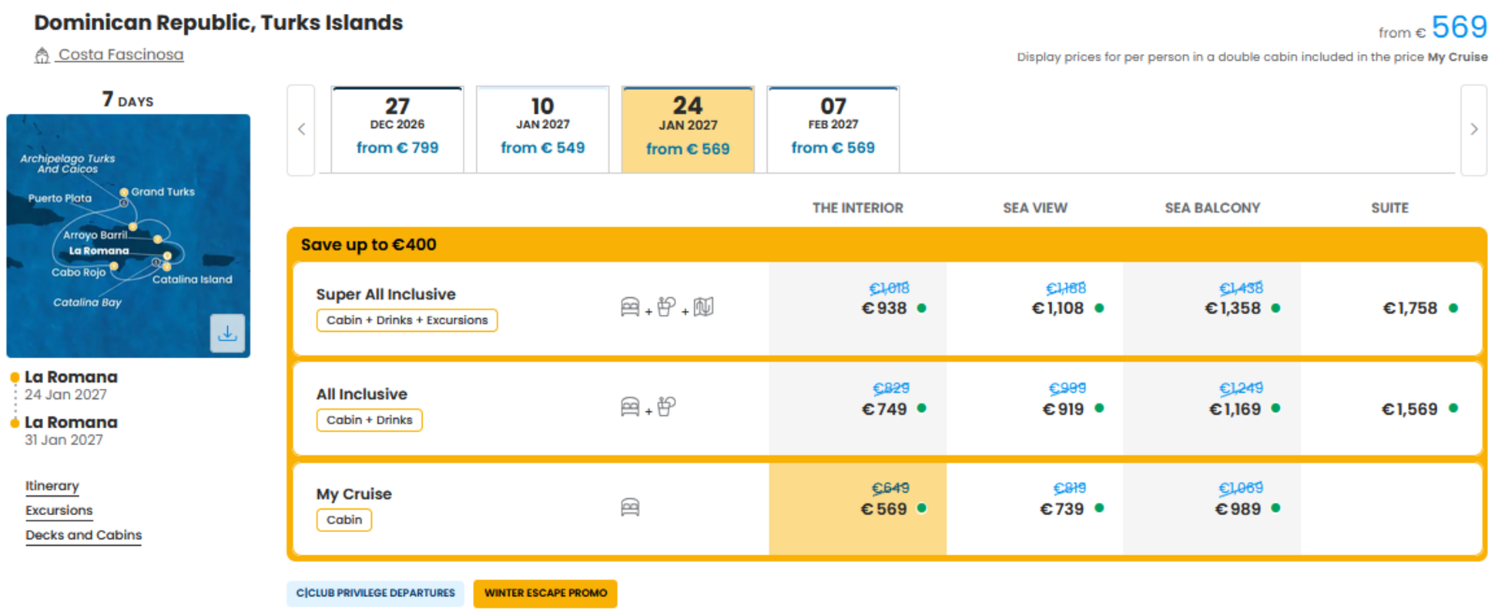Show later departure dates with right arrow
This screenshot has width=1498, height=616.
(x=1473, y=129)
